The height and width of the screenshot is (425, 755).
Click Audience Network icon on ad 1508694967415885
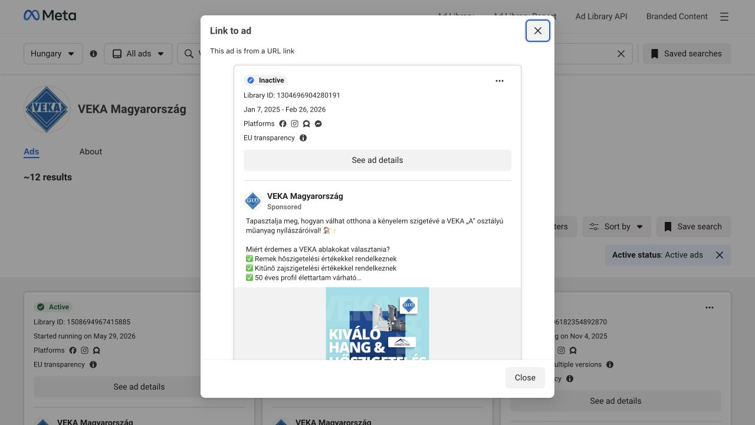pyautogui.click(x=96, y=351)
